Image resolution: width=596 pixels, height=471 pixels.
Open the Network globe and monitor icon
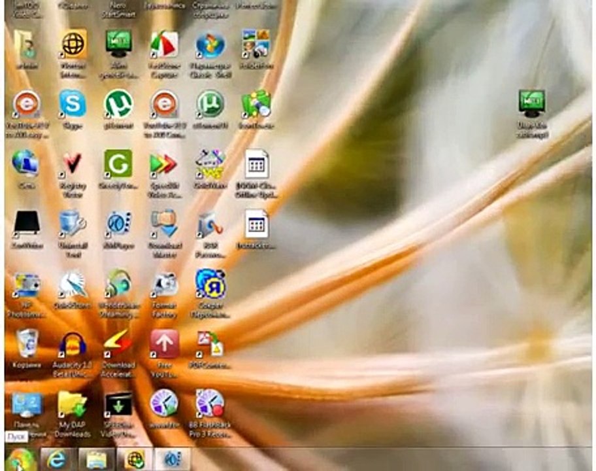click(25, 163)
